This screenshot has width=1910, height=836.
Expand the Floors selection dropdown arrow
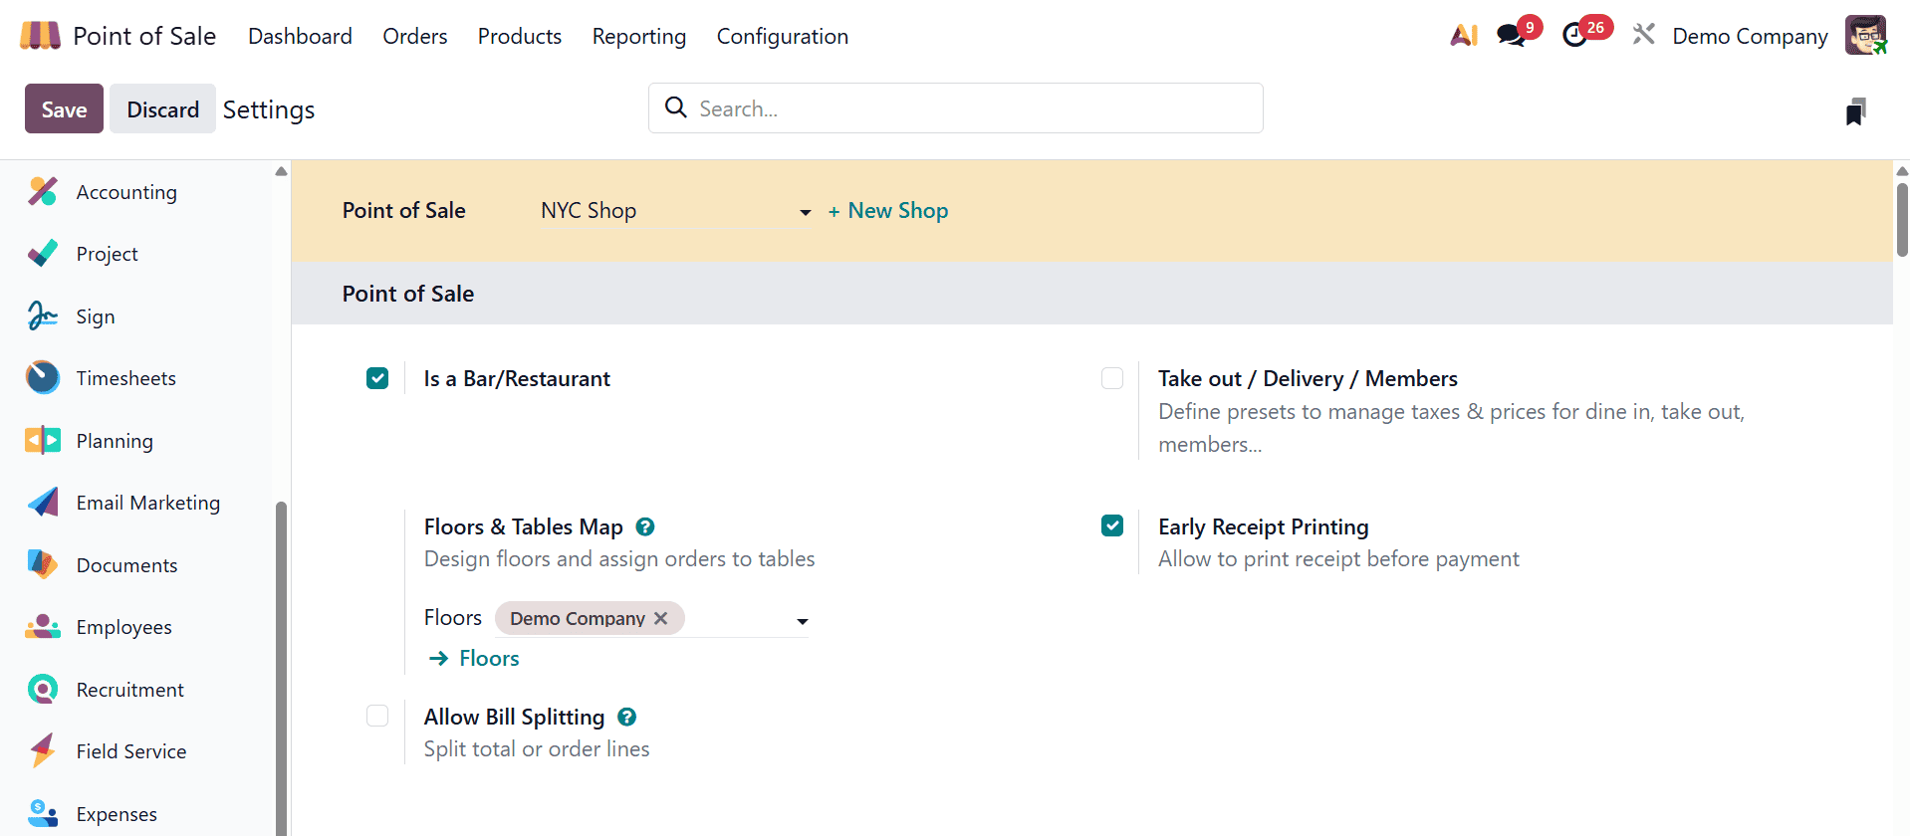(802, 621)
